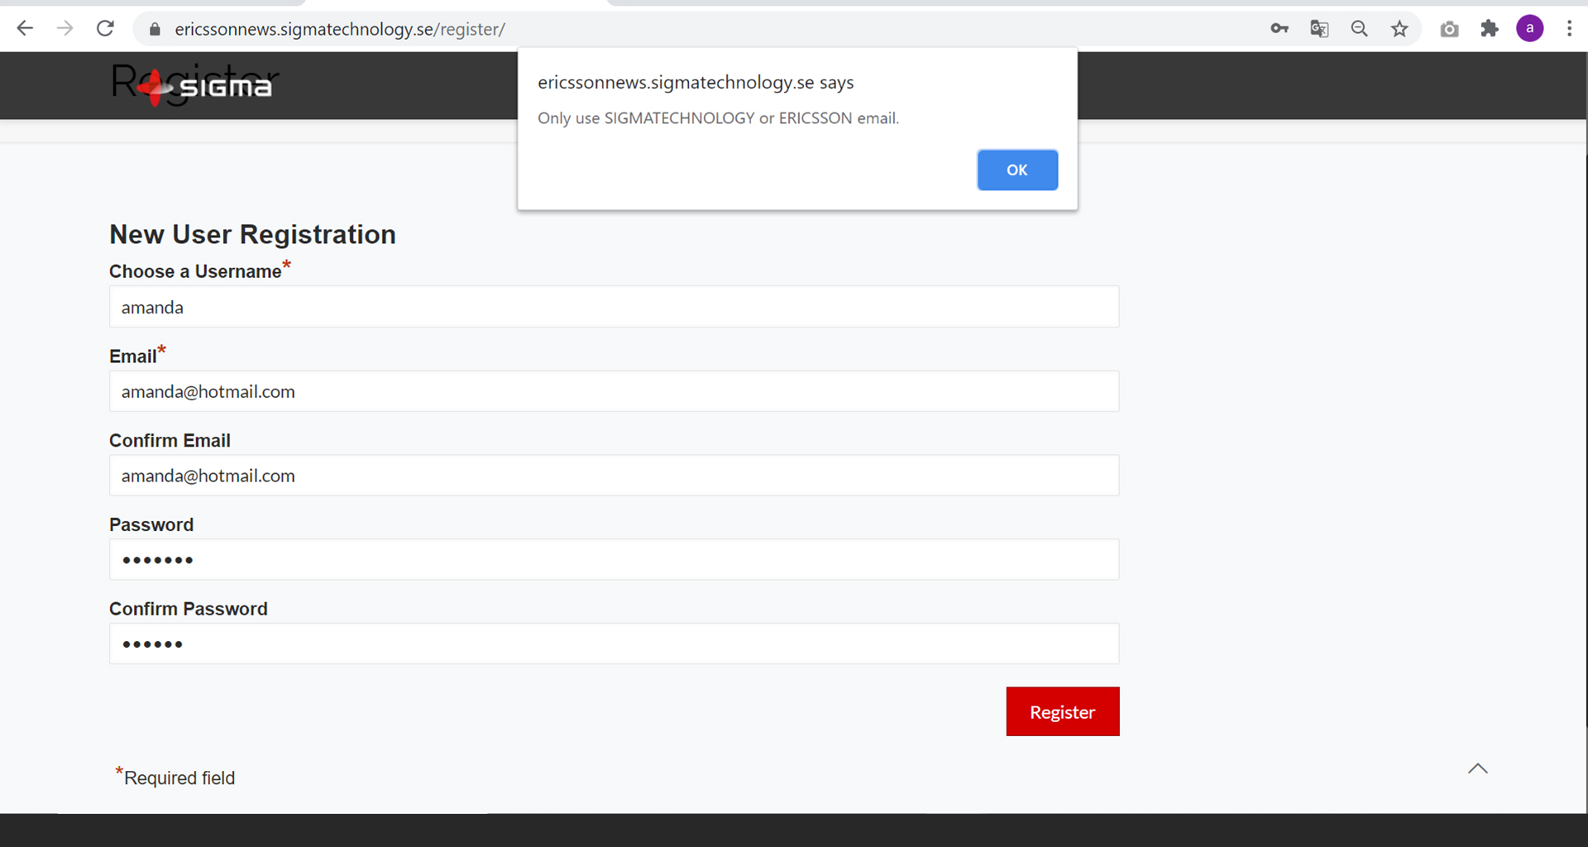Screen dimensions: 1588x847
Task: Click the translate page icon
Action: pos(1319,29)
